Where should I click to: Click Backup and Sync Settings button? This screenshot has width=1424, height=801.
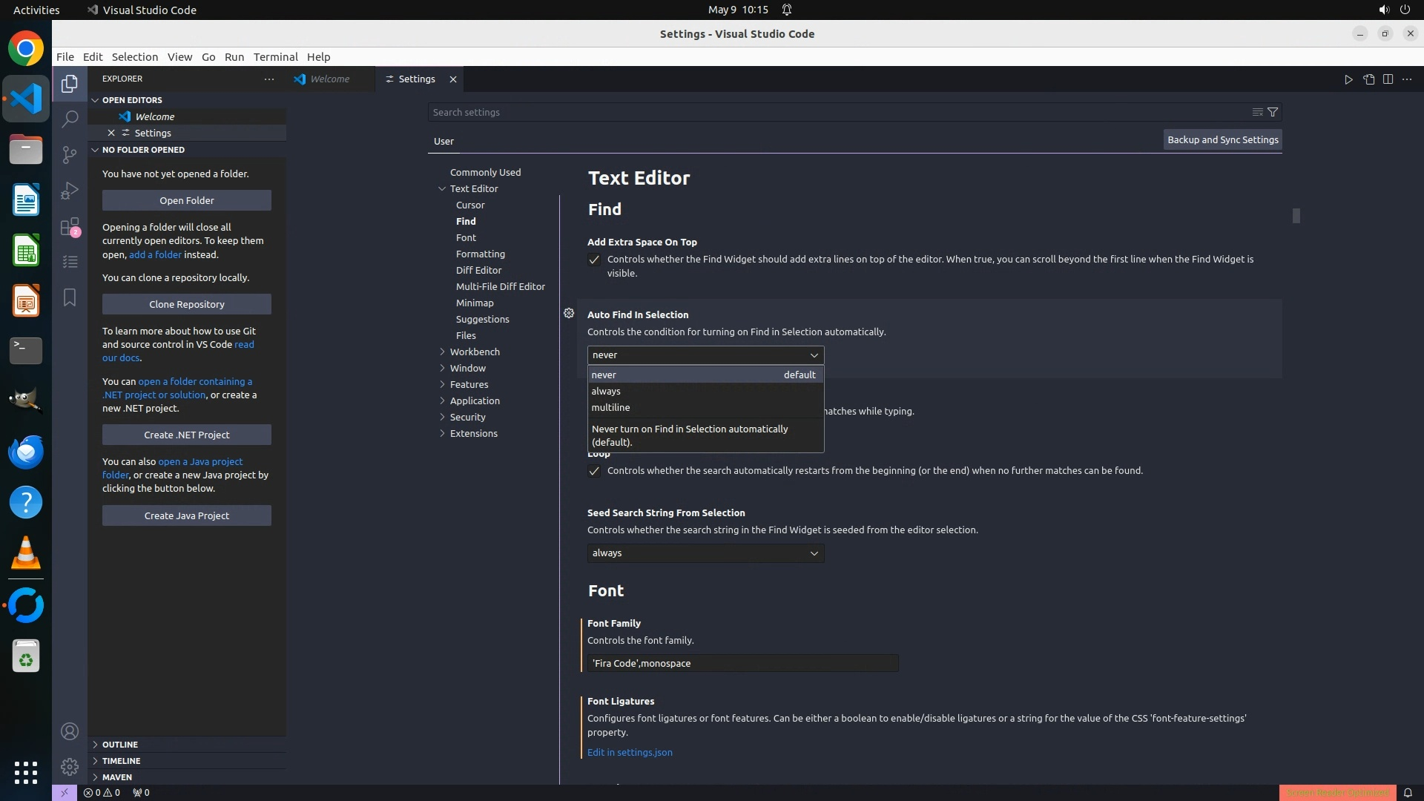1222,139
